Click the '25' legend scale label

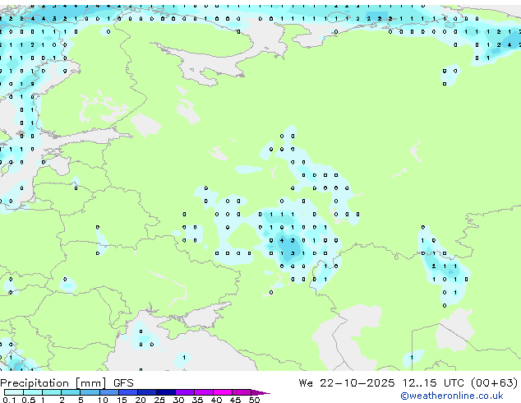pos(159,400)
